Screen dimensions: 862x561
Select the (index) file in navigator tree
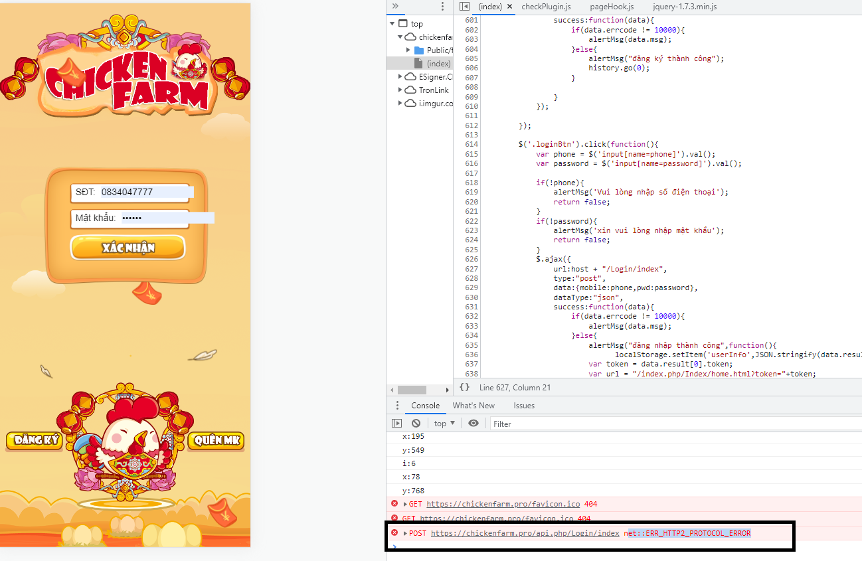(438, 64)
